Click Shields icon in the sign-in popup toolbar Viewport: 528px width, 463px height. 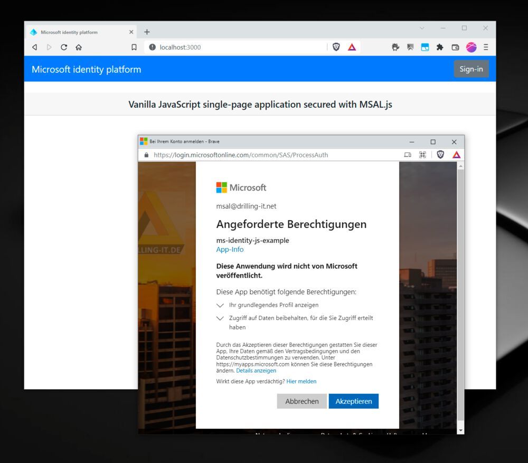(440, 155)
